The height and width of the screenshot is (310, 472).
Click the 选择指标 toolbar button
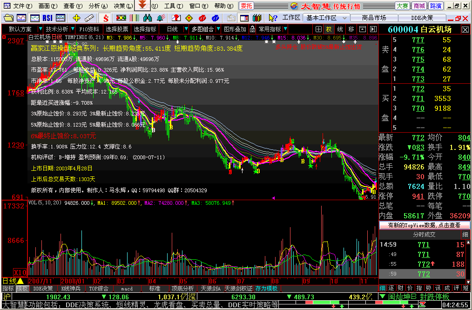point(145,29)
